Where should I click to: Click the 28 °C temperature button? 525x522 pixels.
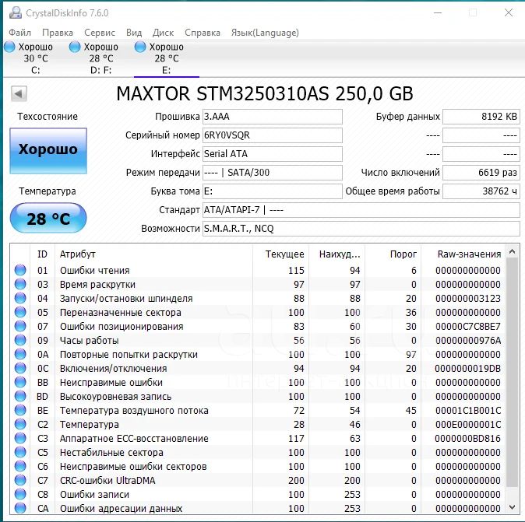tap(48, 218)
